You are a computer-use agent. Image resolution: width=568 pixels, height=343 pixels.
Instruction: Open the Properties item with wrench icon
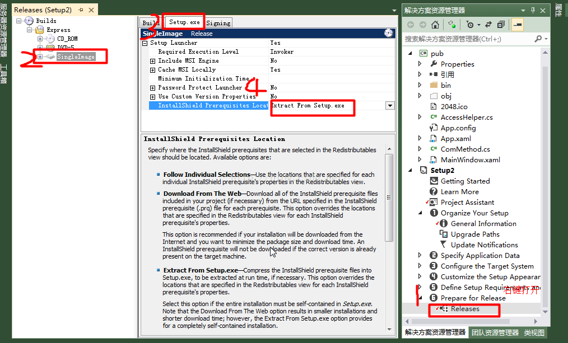(457, 64)
